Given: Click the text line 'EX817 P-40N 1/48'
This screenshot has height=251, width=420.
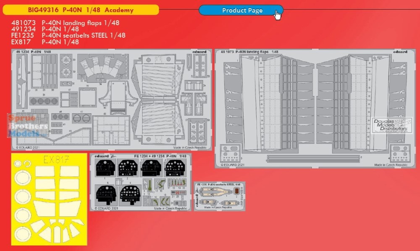Looking at the screenshot, I should pos(45,42).
